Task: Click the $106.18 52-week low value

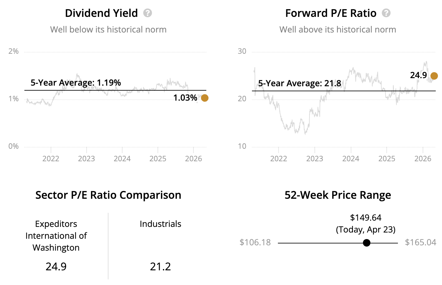Action: (x=255, y=242)
